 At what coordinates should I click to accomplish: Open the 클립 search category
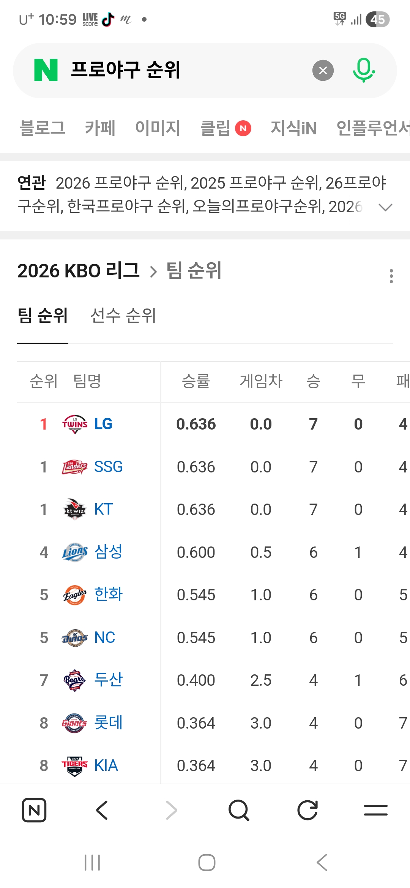[216, 128]
